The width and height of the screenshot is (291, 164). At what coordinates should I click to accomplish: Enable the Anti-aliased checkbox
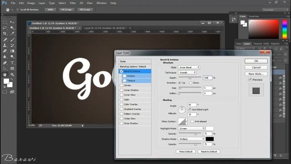(x=192, y=122)
